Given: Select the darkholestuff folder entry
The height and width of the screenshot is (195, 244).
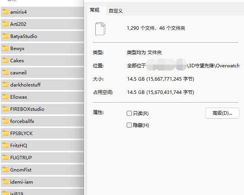Looking at the screenshot, I should 25,85.
